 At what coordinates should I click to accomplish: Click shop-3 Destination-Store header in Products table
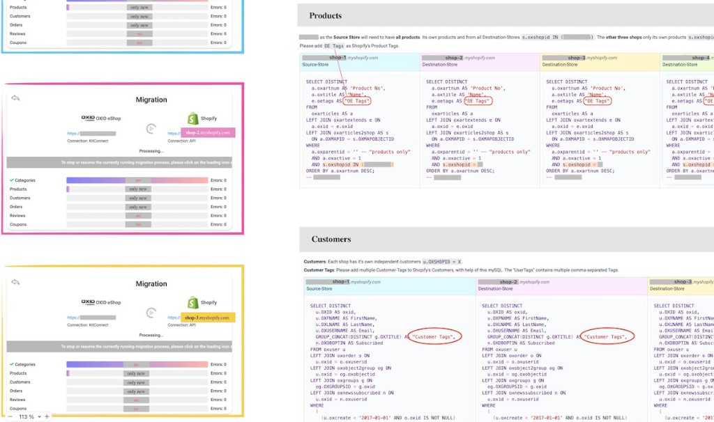(x=600, y=61)
